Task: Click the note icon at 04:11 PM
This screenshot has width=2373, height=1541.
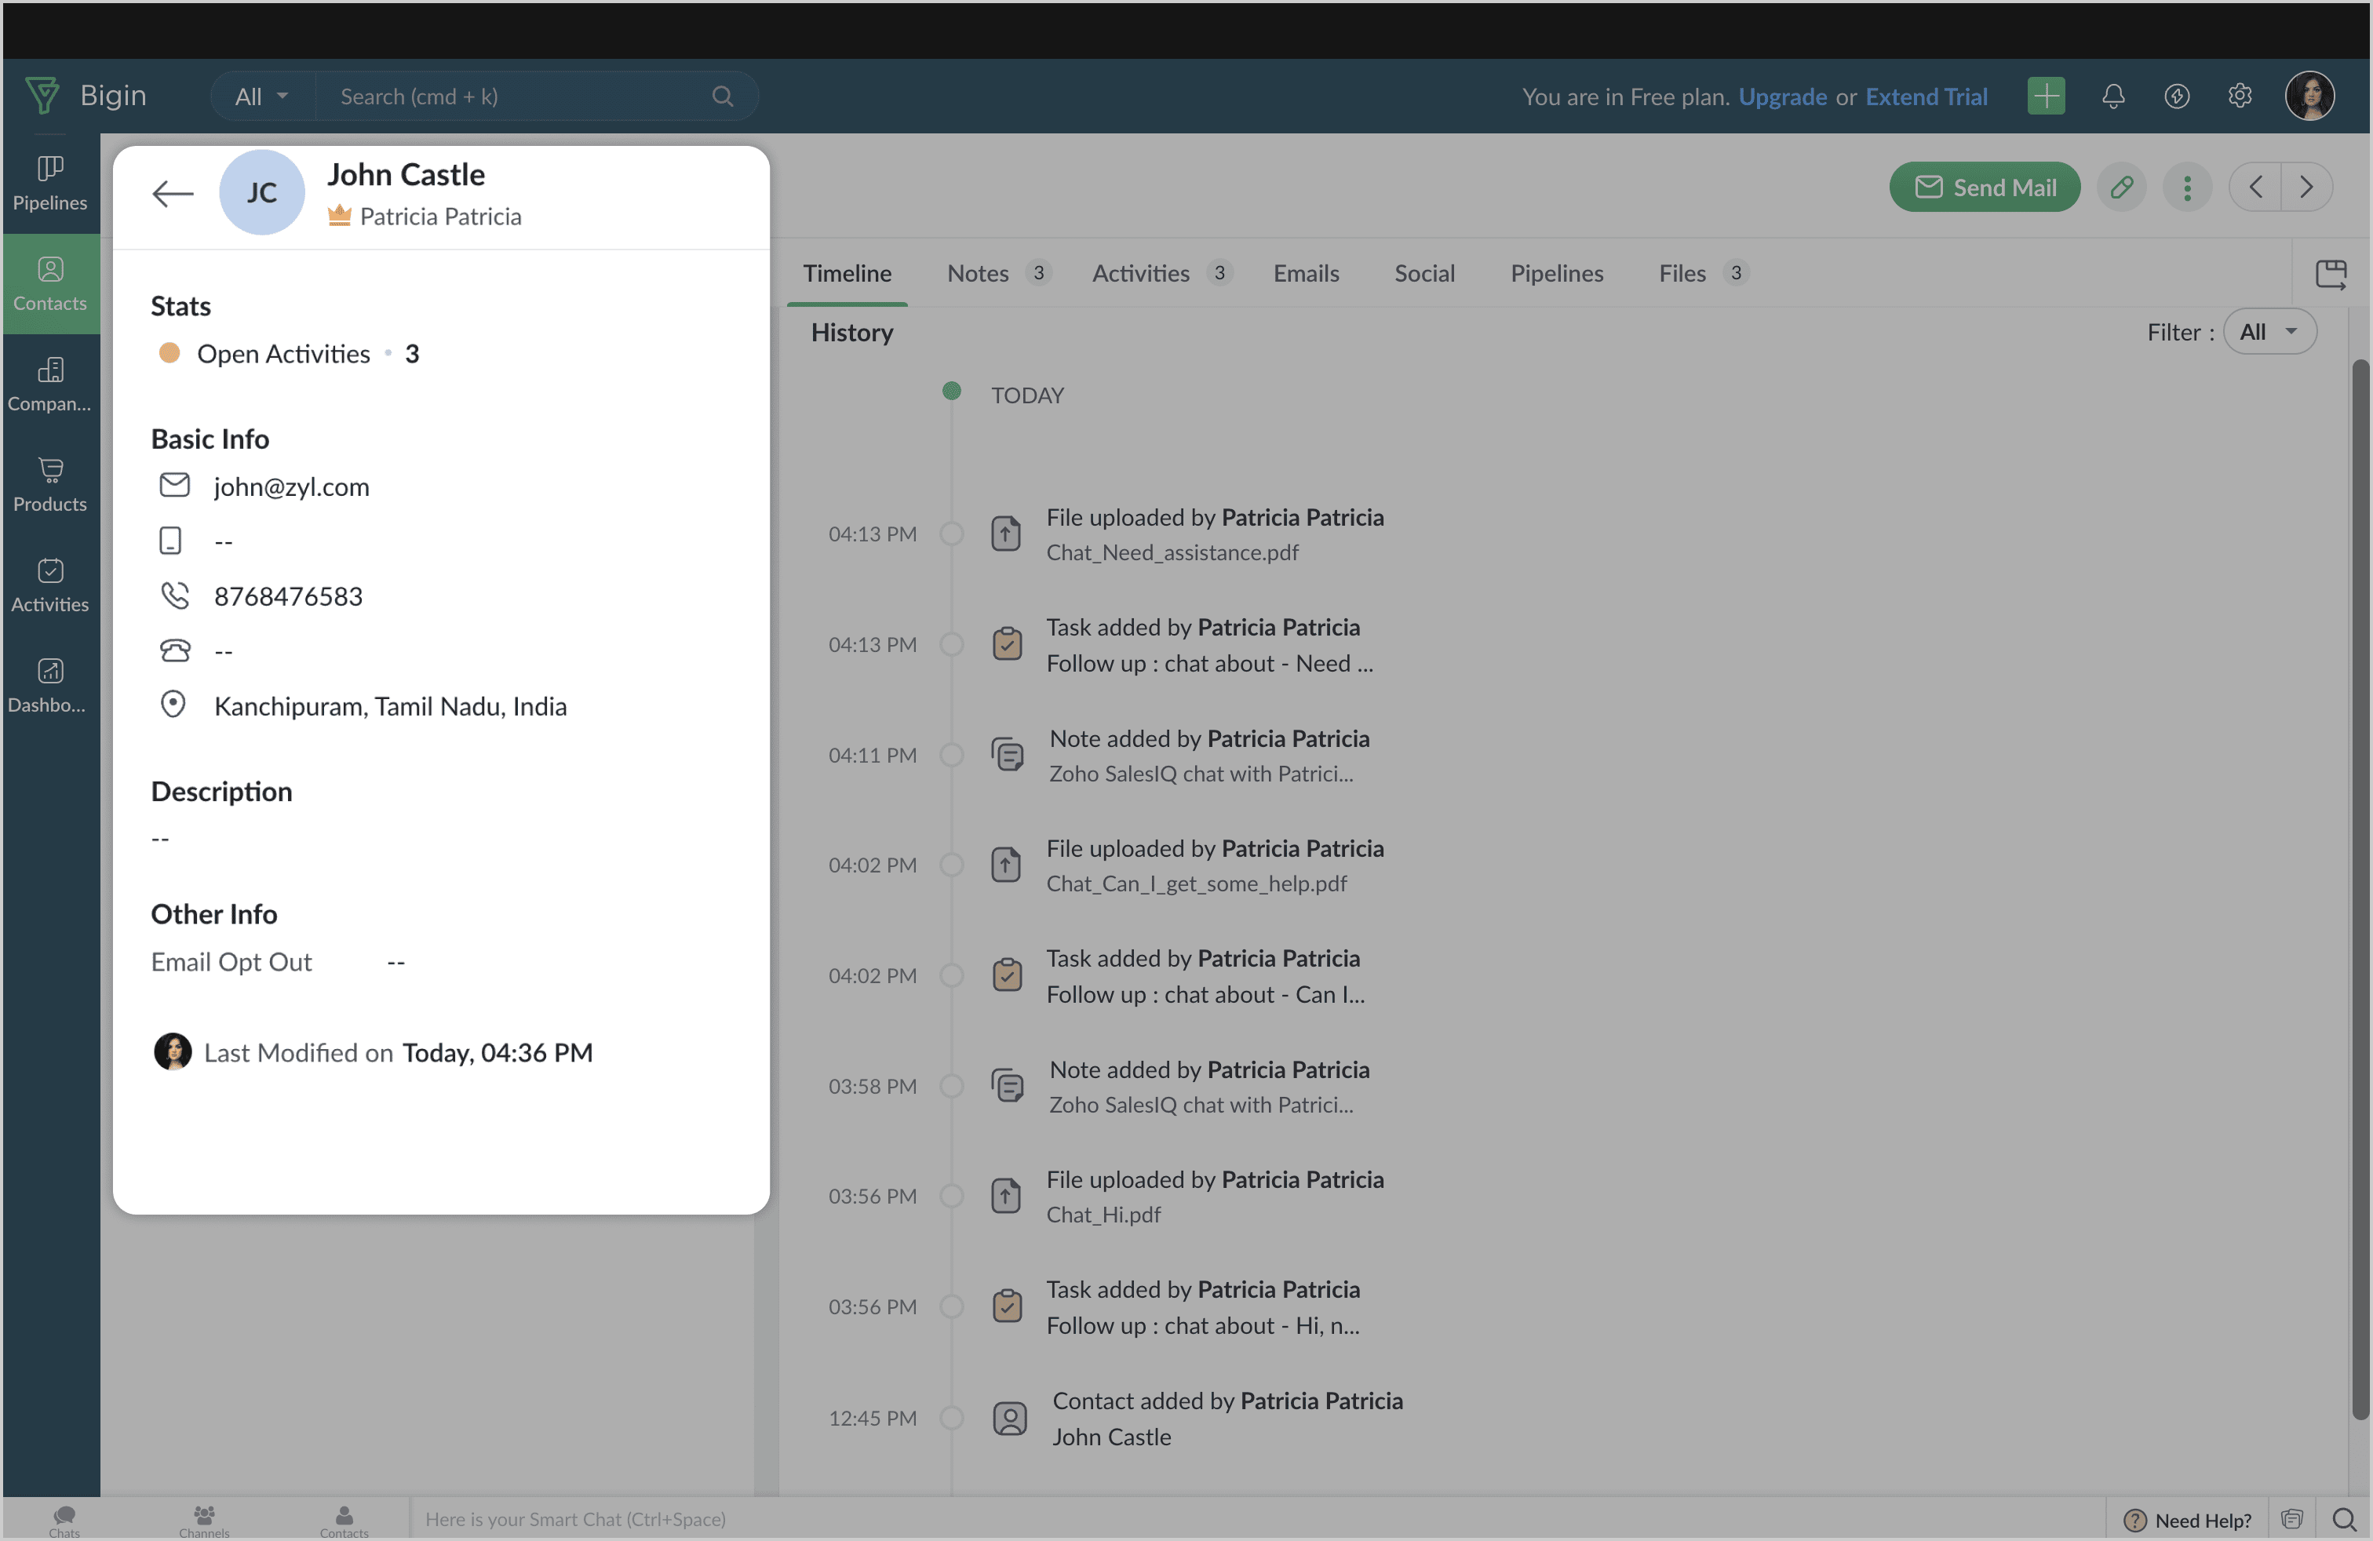Action: pos(1007,755)
